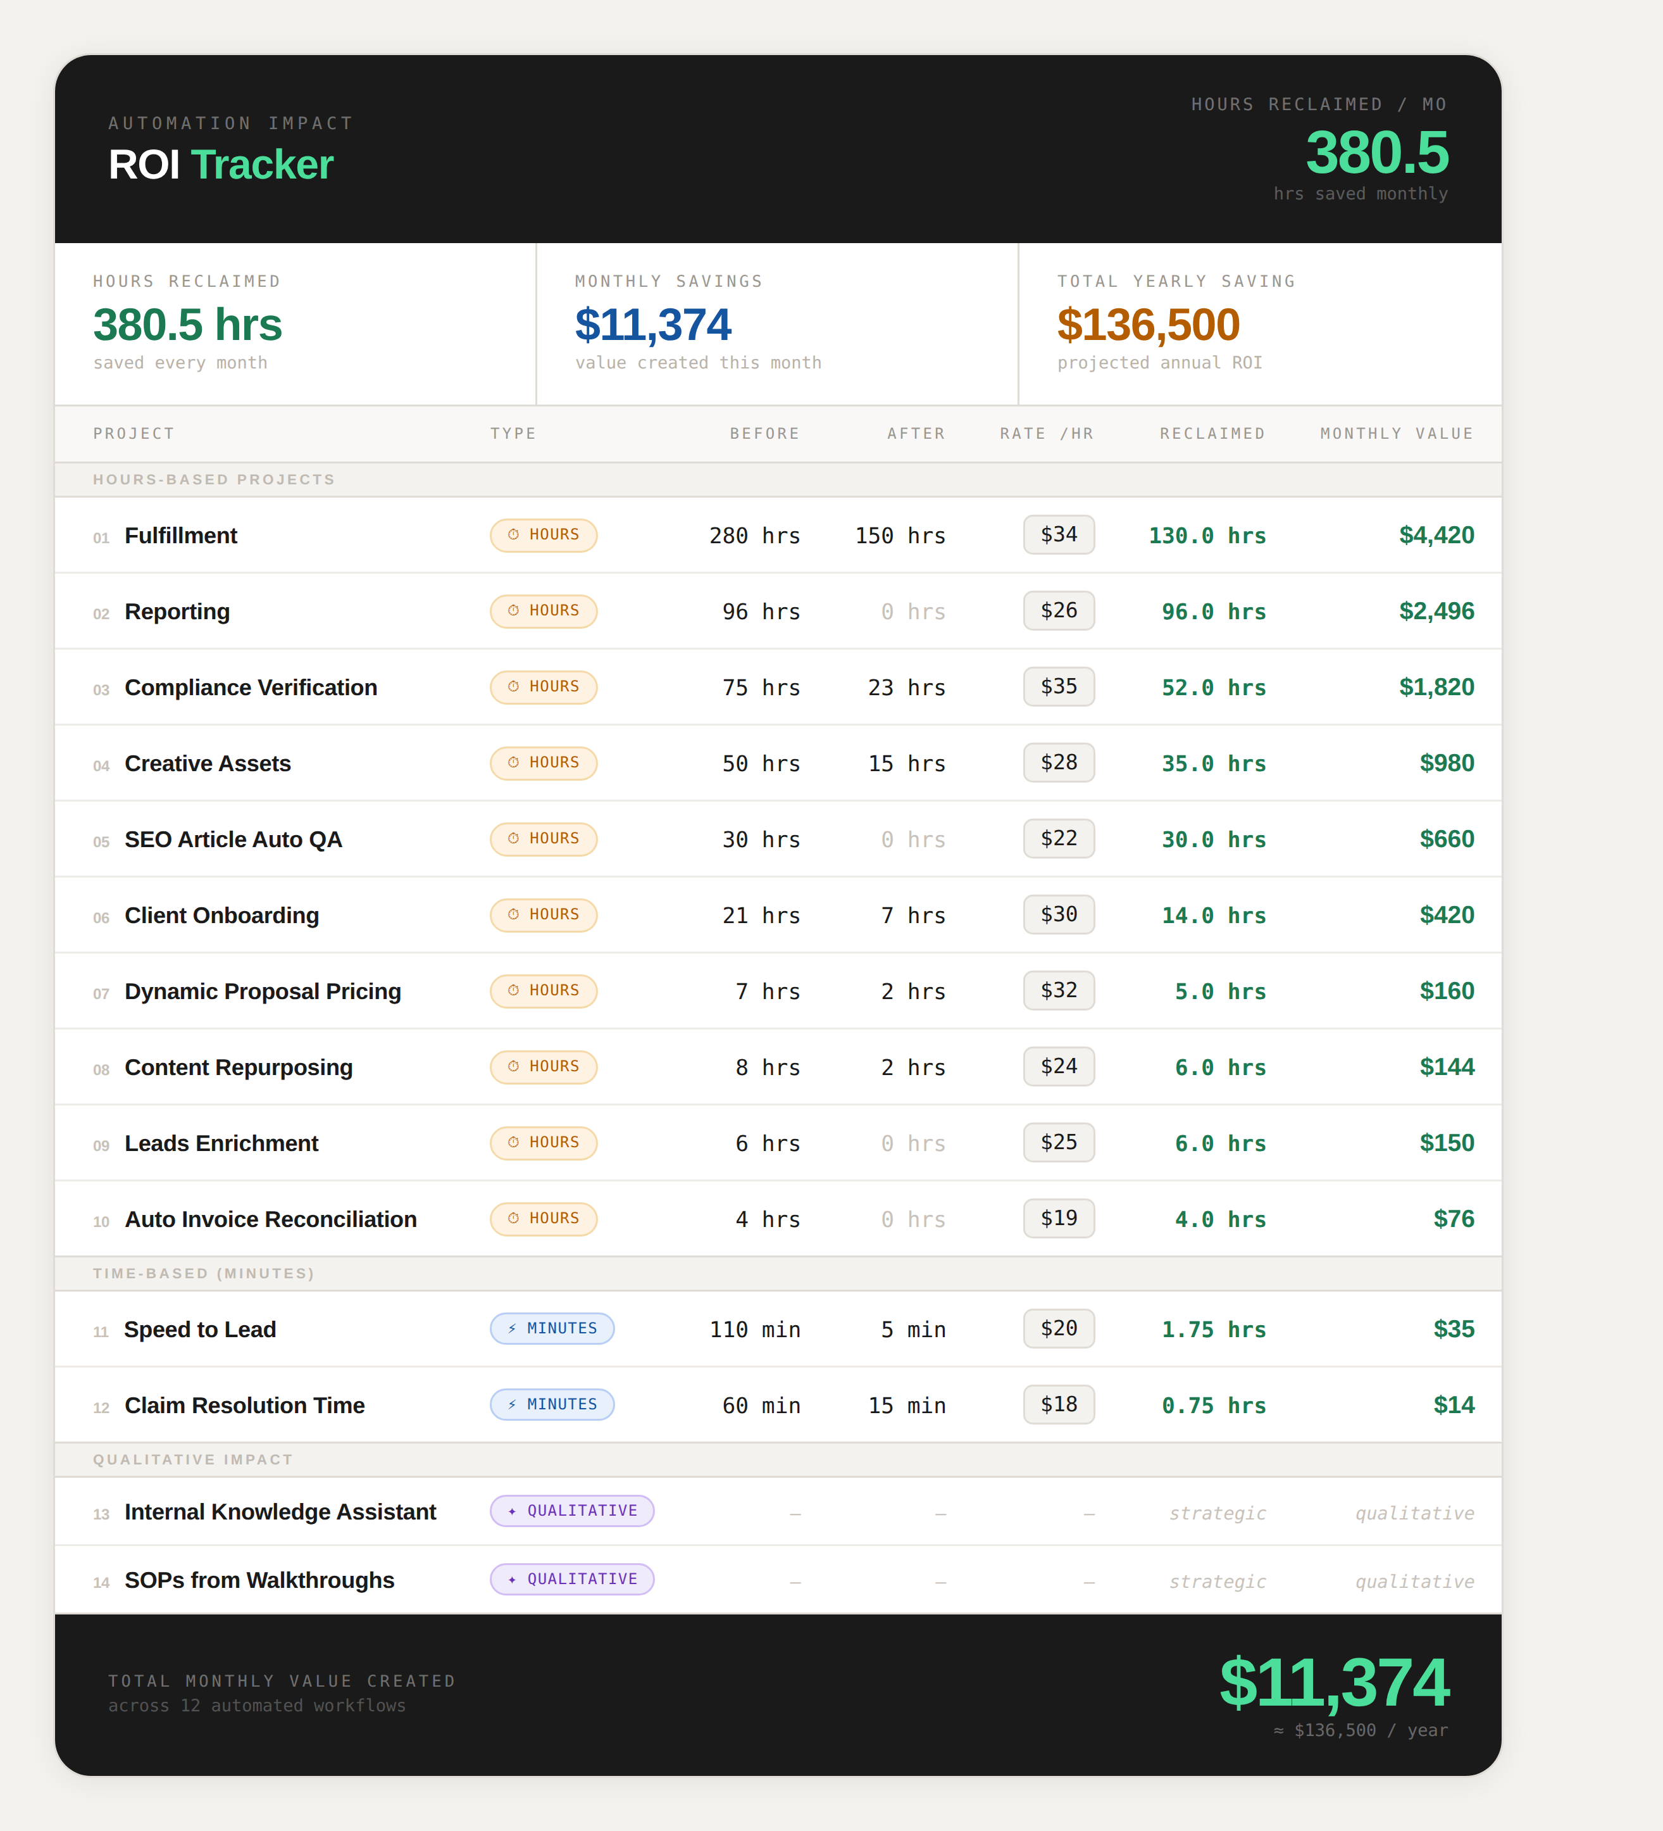Click the HOURS badge in Fulfillment row
The height and width of the screenshot is (1831, 1663).
544,535
